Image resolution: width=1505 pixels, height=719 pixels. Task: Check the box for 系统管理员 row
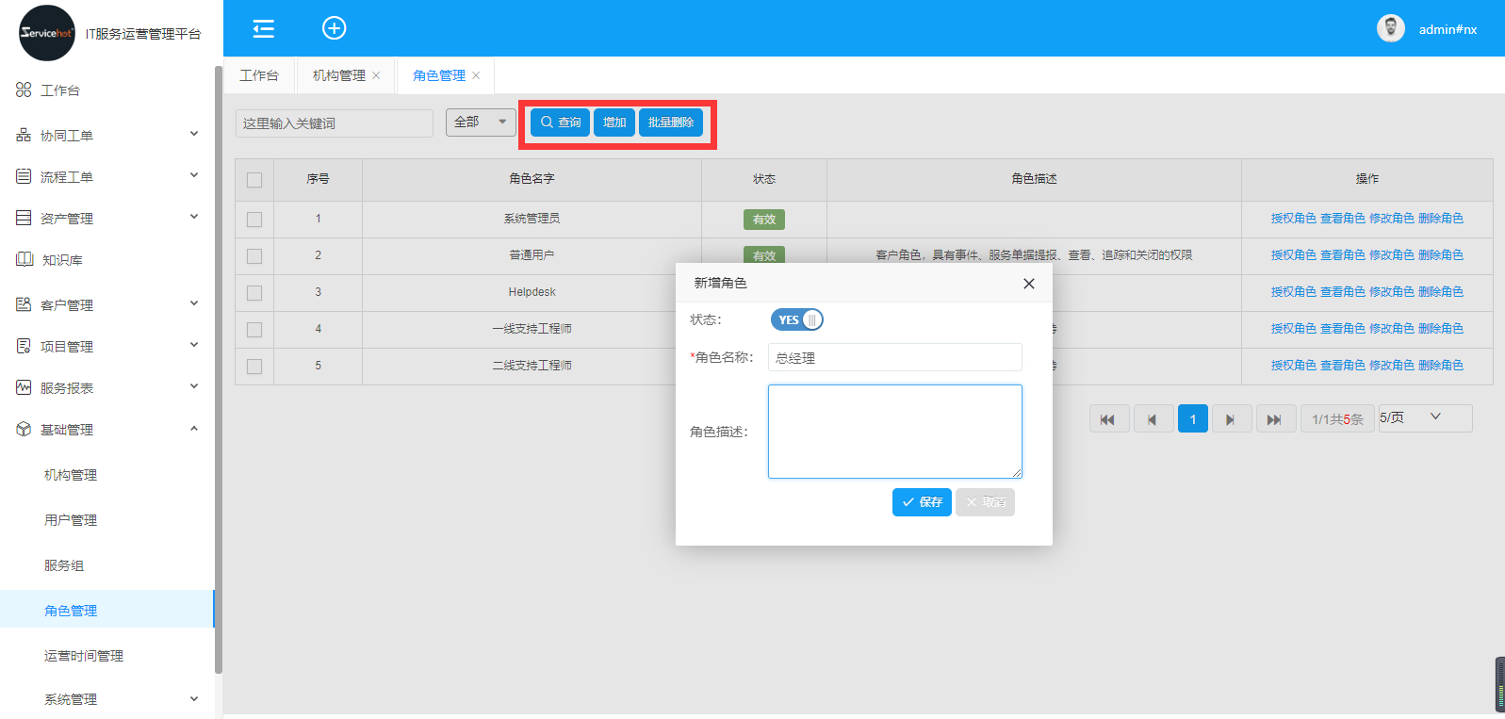click(x=254, y=220)
